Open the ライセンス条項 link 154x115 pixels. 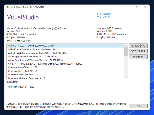click(103, 17)
